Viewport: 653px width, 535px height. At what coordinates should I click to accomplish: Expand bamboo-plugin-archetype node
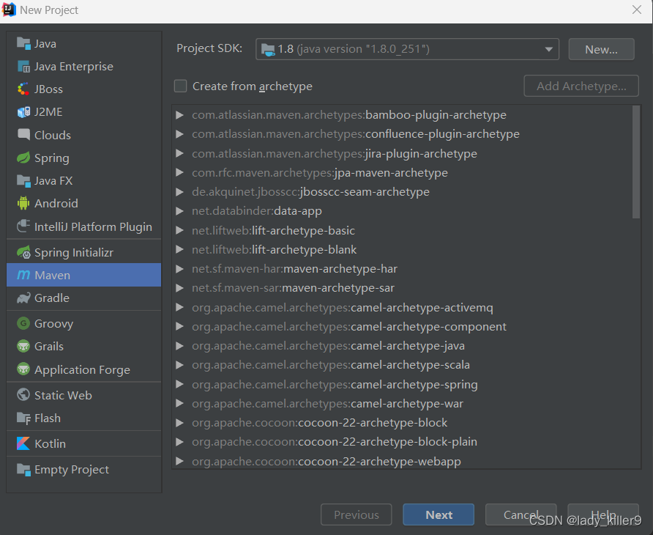coord(180,114)
